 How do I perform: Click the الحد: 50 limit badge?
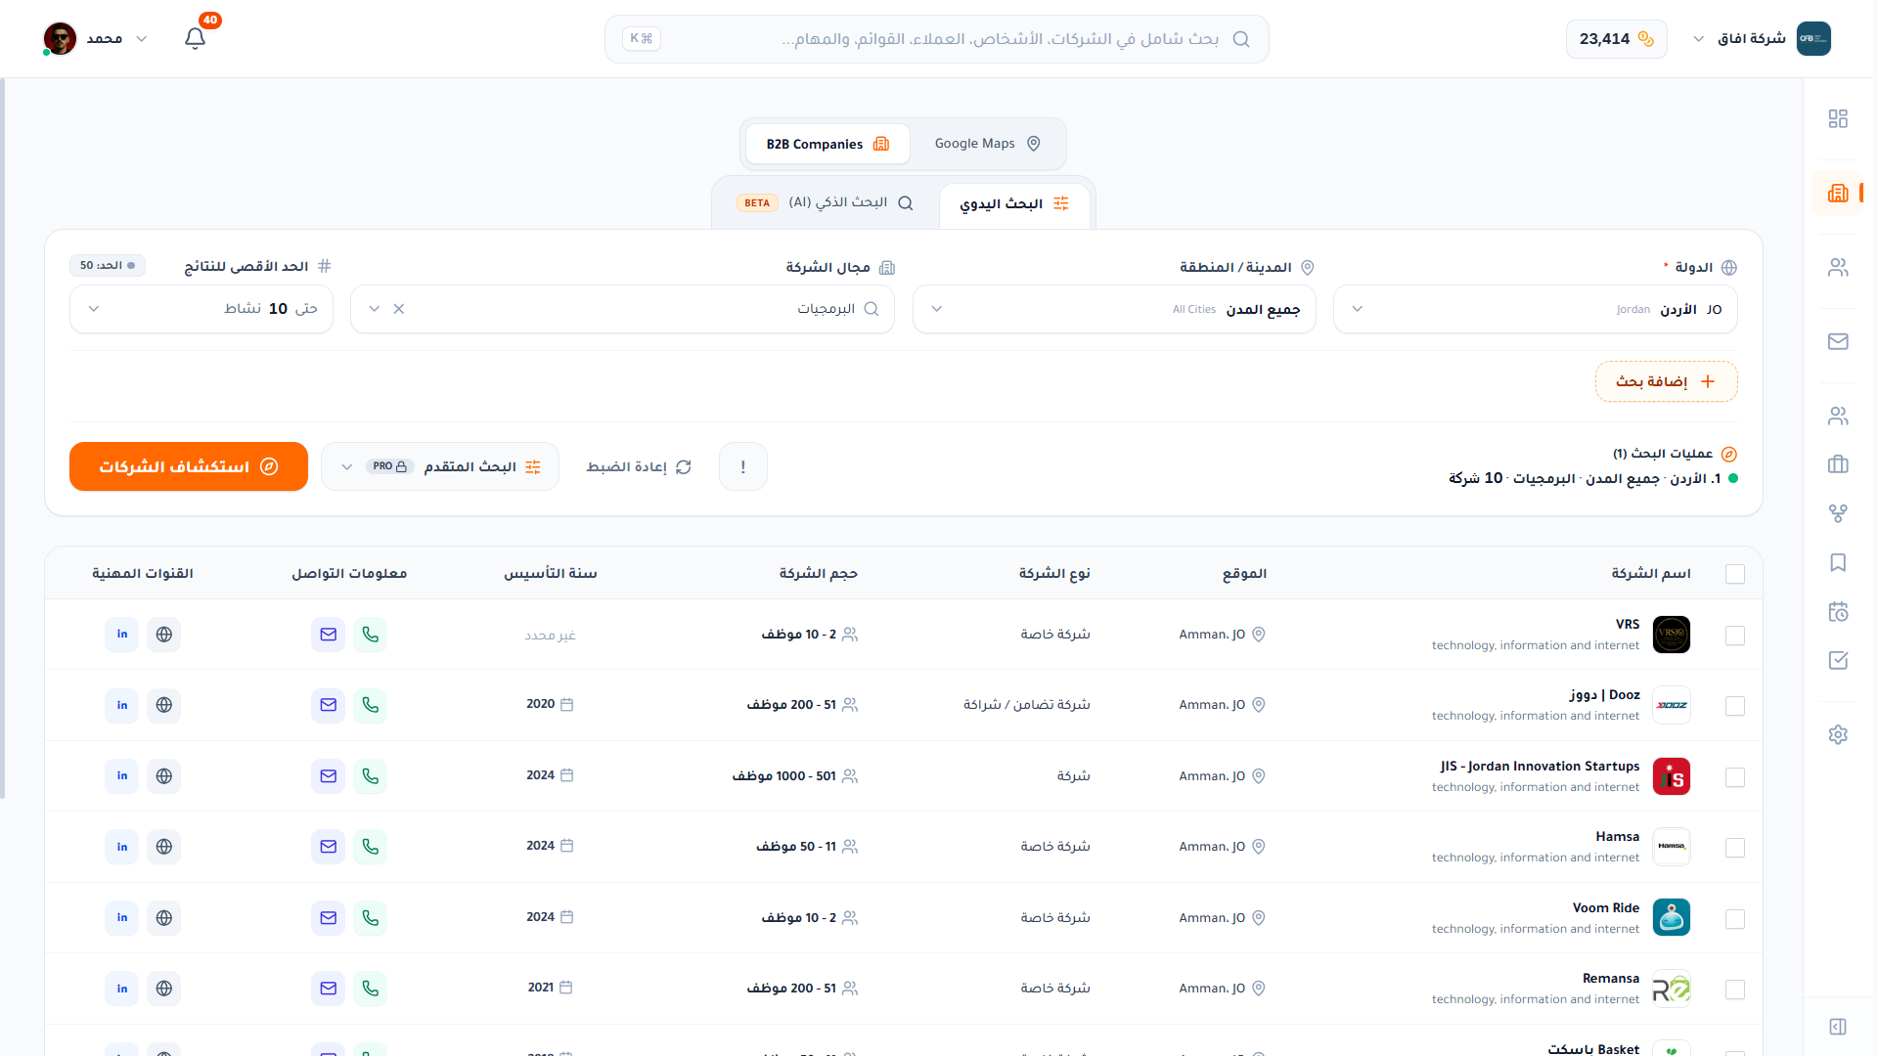tap(108, 265)
